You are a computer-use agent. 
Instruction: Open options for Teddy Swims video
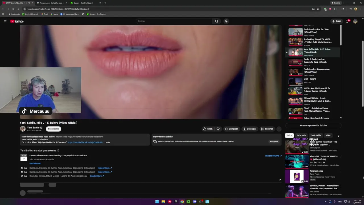[x=341, y=142]
